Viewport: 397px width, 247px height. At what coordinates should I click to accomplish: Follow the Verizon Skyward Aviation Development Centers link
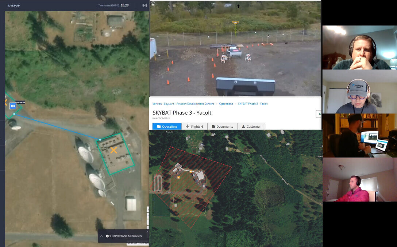click(x=183, y=104)
